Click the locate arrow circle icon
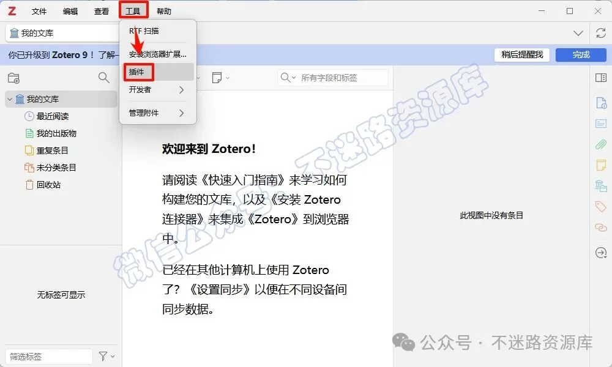Image resolution: width=612 pixels, height=367 pixels. click(601, 253)
